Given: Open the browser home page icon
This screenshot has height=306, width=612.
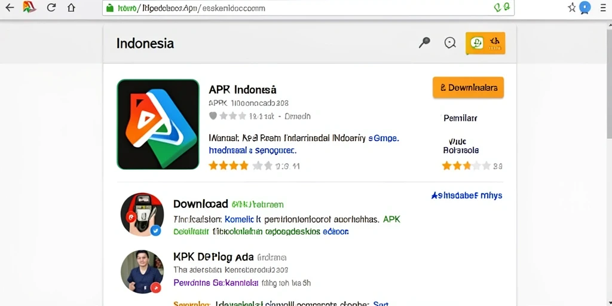Looking at the screenshot, I should [71, 7].
